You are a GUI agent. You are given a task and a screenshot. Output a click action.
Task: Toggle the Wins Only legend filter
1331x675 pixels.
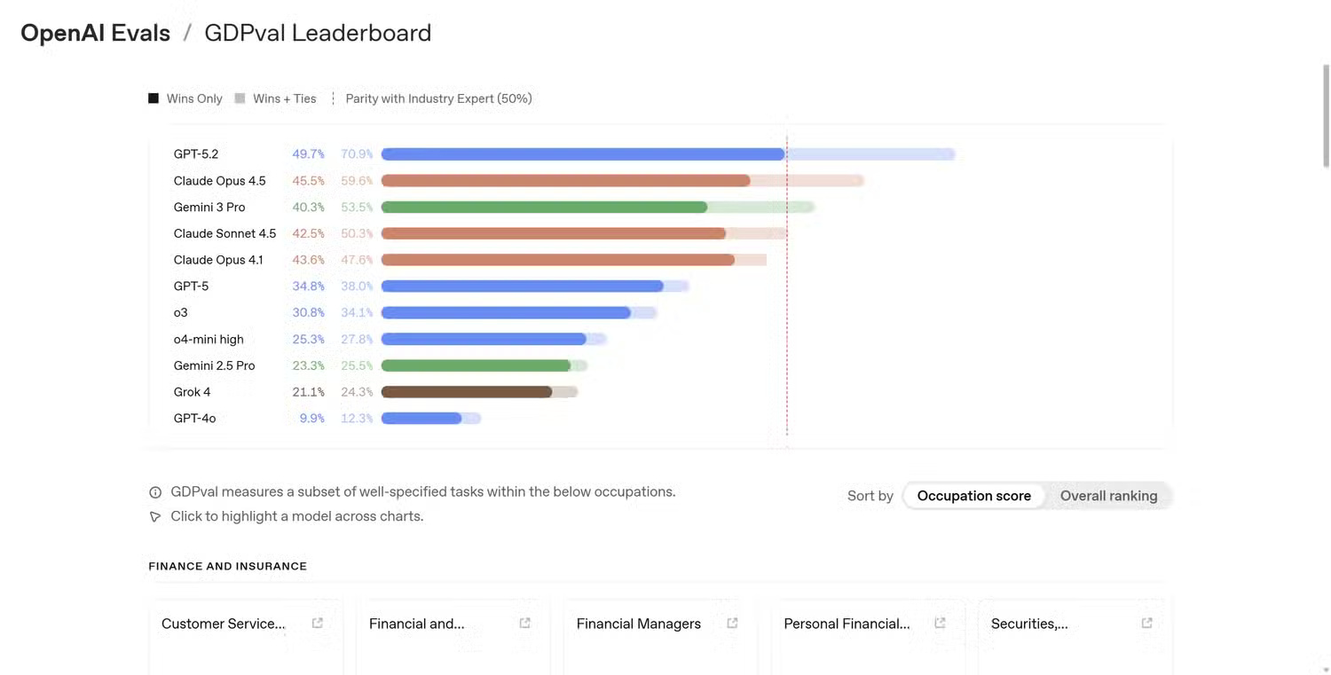point(185,98)
